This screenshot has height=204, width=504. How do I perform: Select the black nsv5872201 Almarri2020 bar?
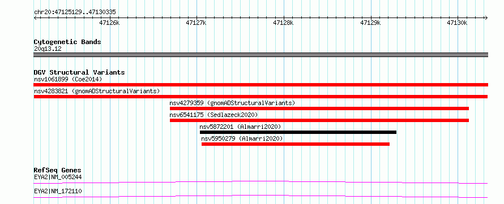[x=298, y=132]
